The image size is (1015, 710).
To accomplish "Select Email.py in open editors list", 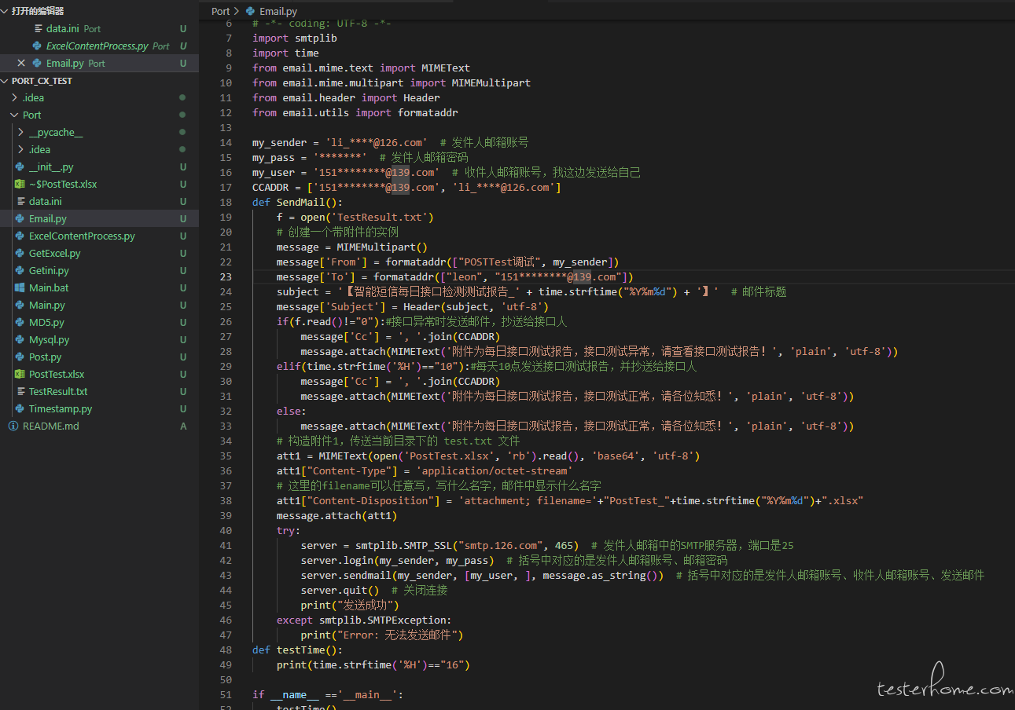I will [64, 64].
